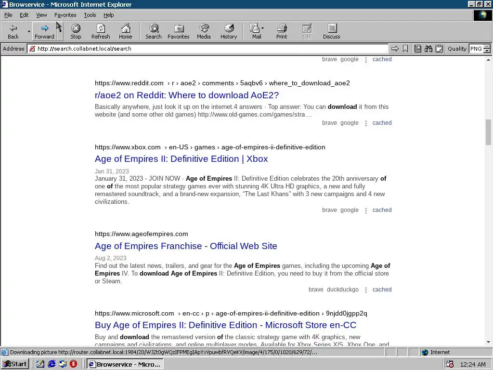Viewport: 493px width, 370px height.
Task: Click the binoculars find icon
Action: (x=428, y=49)
